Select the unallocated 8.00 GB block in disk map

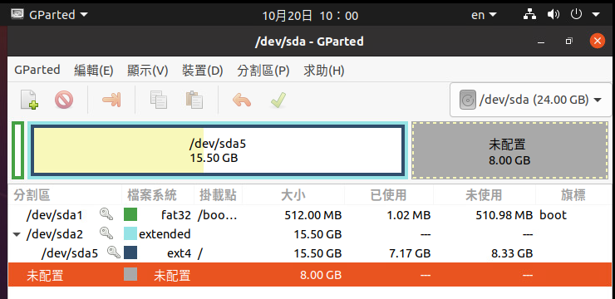click(509, 150)
